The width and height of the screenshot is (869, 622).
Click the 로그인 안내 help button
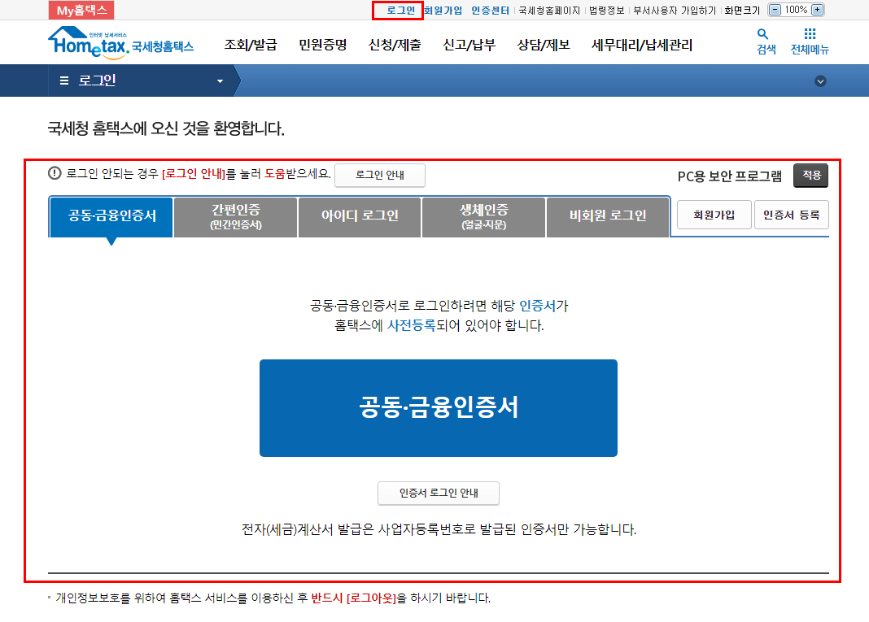[379, 175]
